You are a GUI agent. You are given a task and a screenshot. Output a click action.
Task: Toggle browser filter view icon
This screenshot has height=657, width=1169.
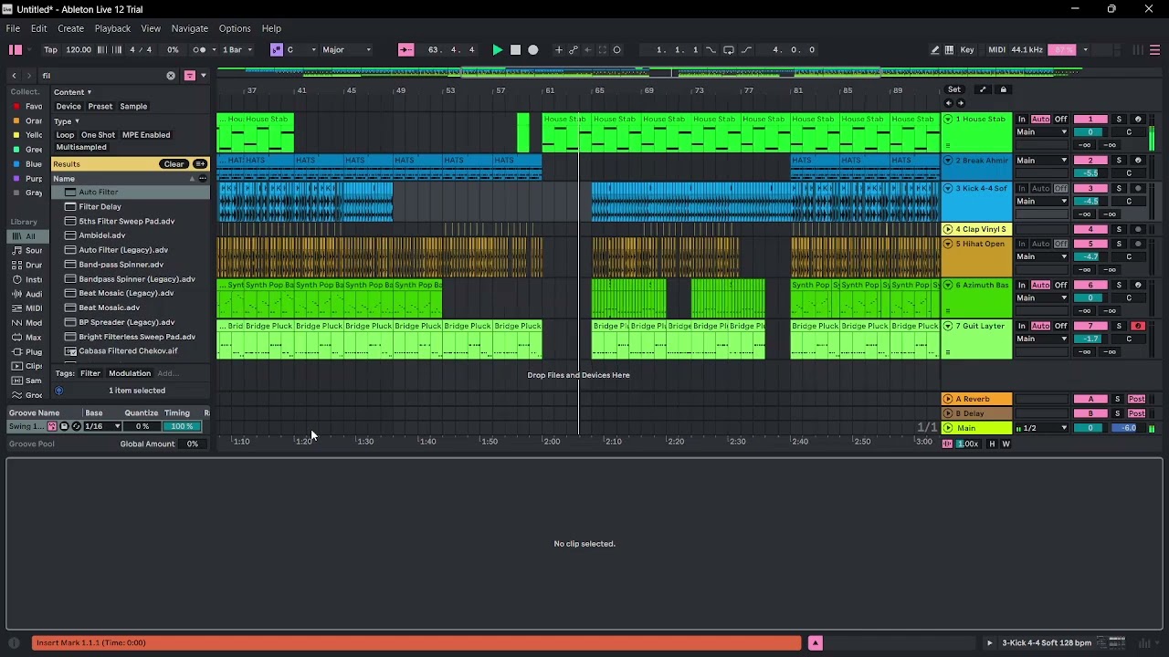pos(190,76)
